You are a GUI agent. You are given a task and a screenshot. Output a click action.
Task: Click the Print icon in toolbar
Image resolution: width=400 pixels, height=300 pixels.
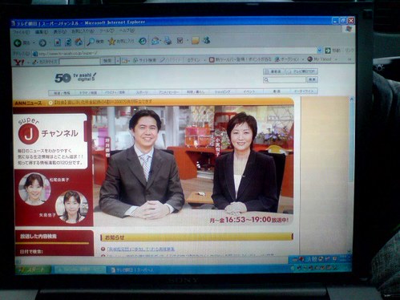168,41
